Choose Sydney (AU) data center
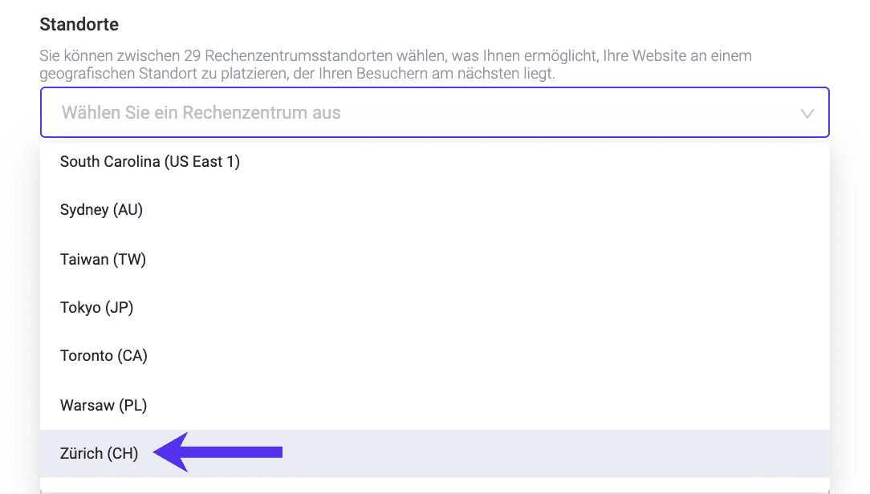This screenshot has width=870, height=494. click(101, 210)
